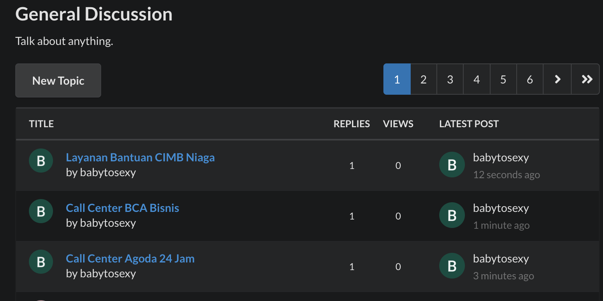Click 'by babytosexy' under Layanan Bantuan CIMB Niaga

coord(101,173)
